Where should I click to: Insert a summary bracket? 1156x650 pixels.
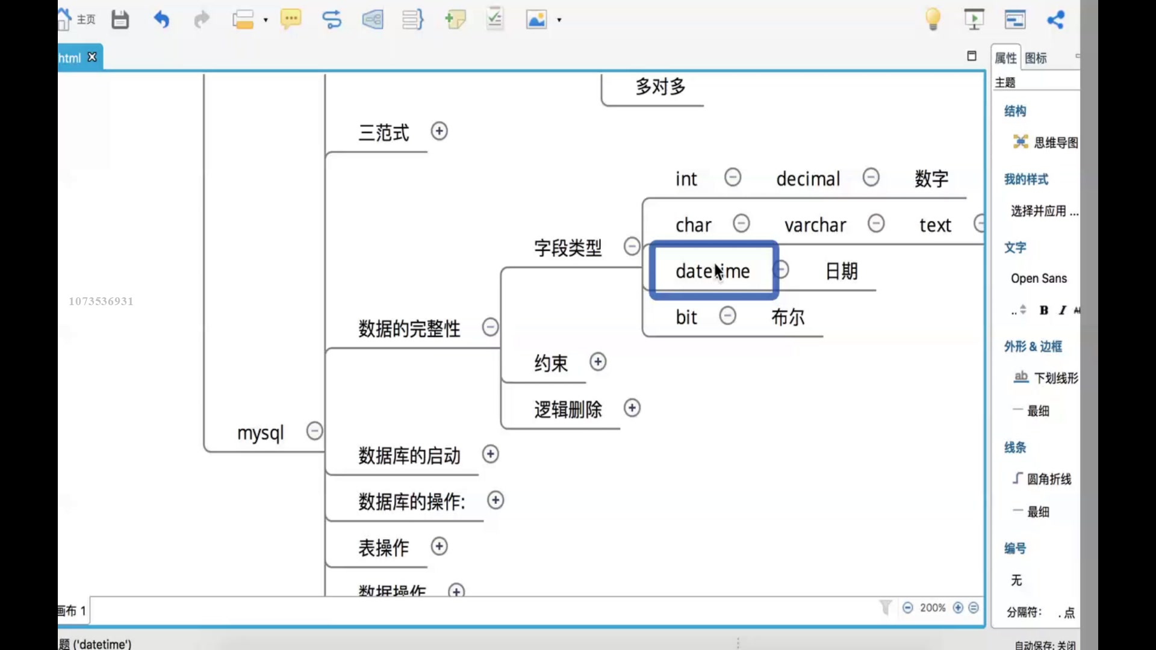click(x=413, y=20)
